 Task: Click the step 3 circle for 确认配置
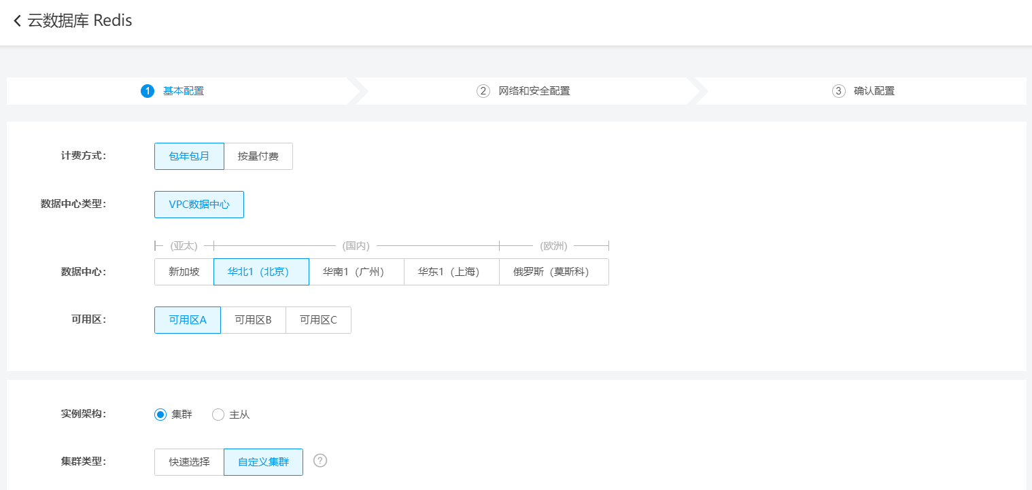tap(839, 91)
